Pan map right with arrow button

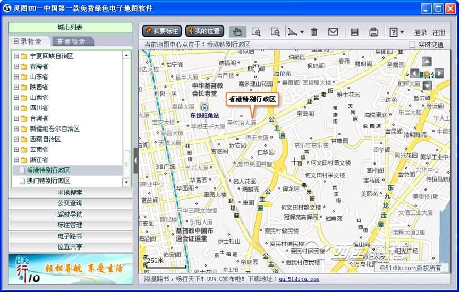[439, 73]
